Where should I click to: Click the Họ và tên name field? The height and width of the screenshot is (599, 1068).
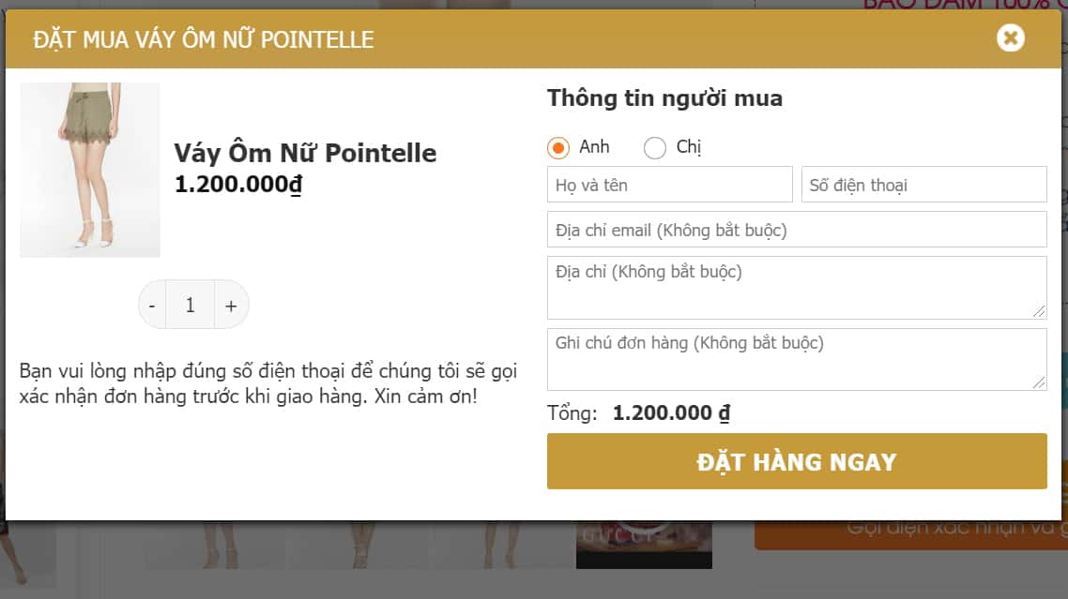coord(669,184)
